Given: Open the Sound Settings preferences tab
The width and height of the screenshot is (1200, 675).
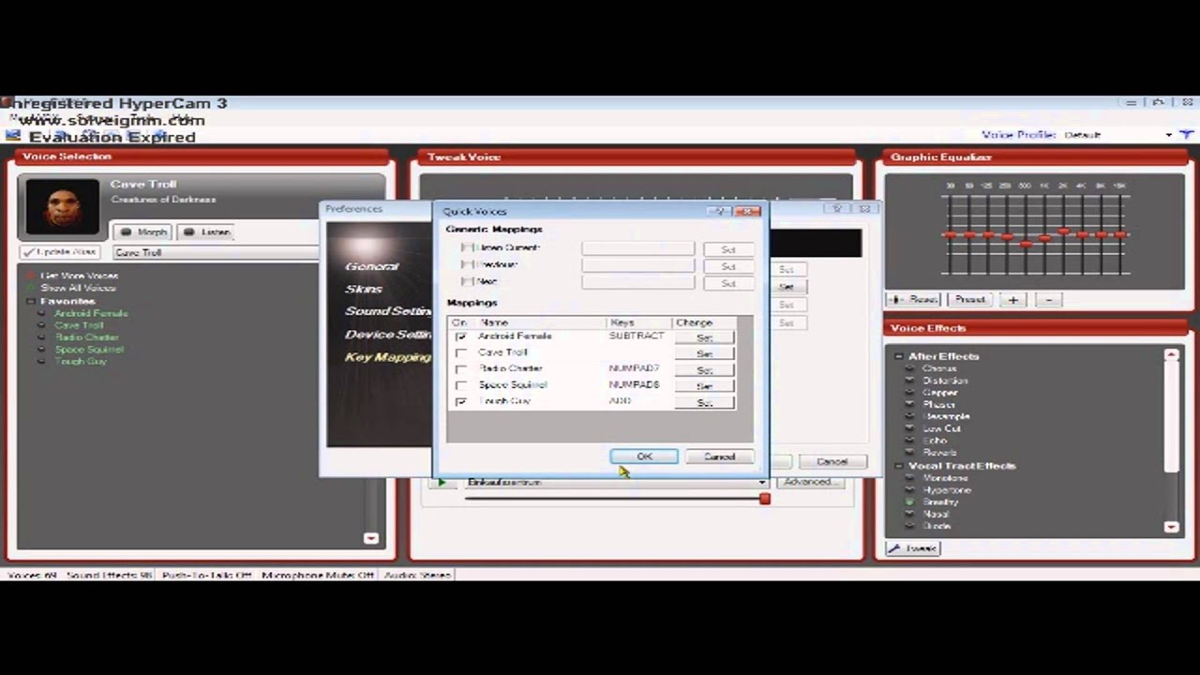Looking at the screenshot, I should click(388, 311).
